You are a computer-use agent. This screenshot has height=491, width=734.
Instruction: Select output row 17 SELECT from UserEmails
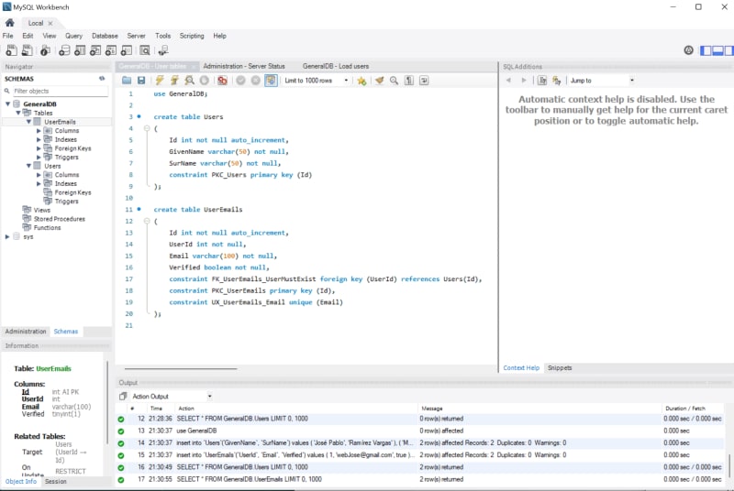point(420,479)
